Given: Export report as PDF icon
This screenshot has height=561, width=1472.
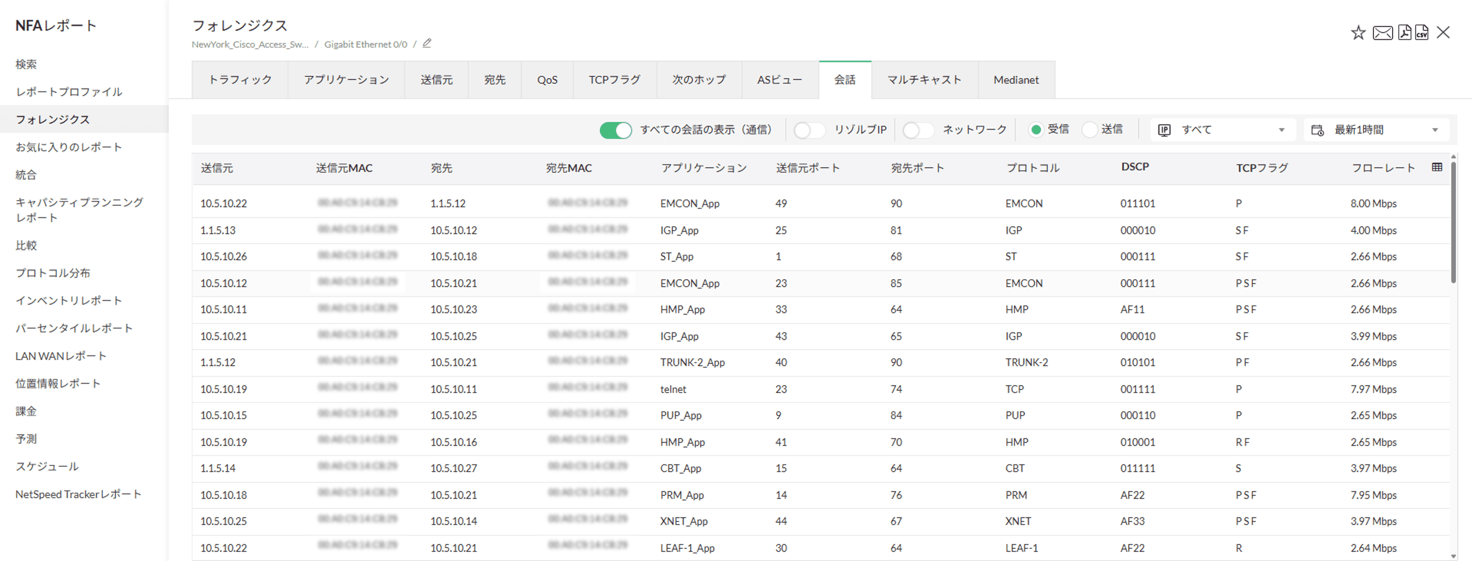Looking at the screenshot, I should point(1404,33).
